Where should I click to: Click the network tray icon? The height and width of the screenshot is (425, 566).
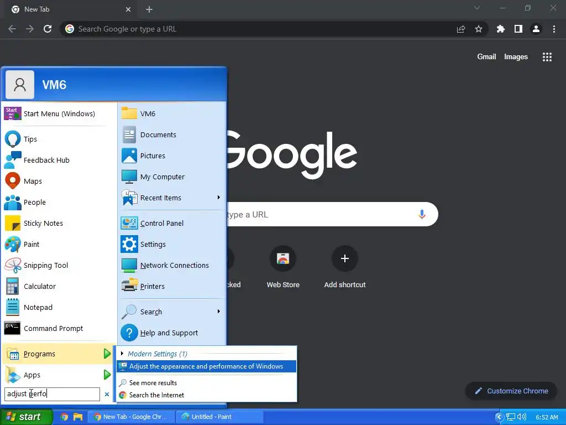[510, 417]
